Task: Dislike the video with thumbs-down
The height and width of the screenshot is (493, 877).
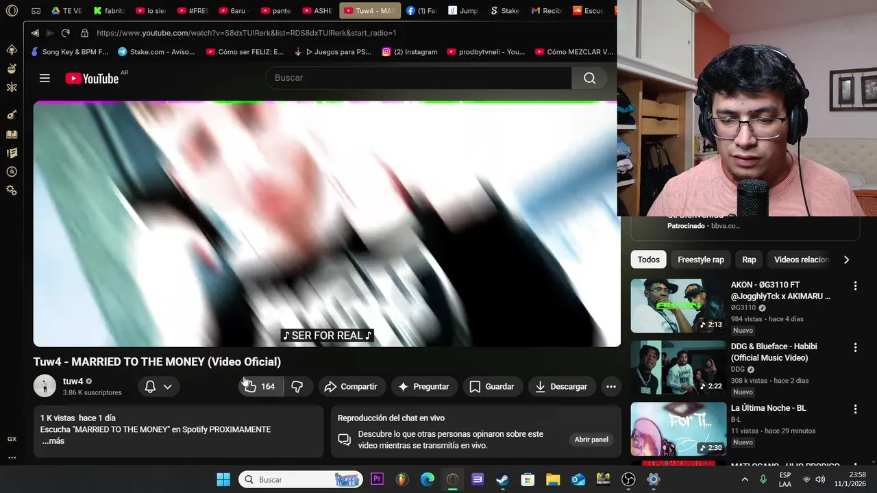Action: [297, 387]
